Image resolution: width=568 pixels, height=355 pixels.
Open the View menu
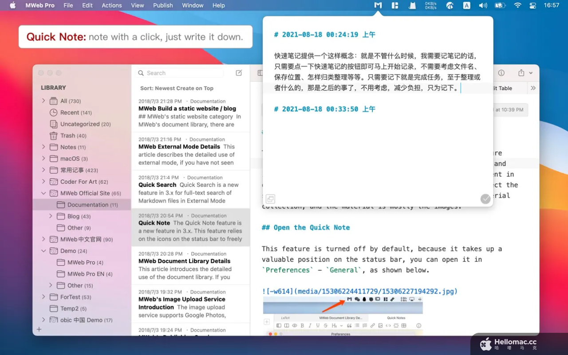[x=138, y=5]
